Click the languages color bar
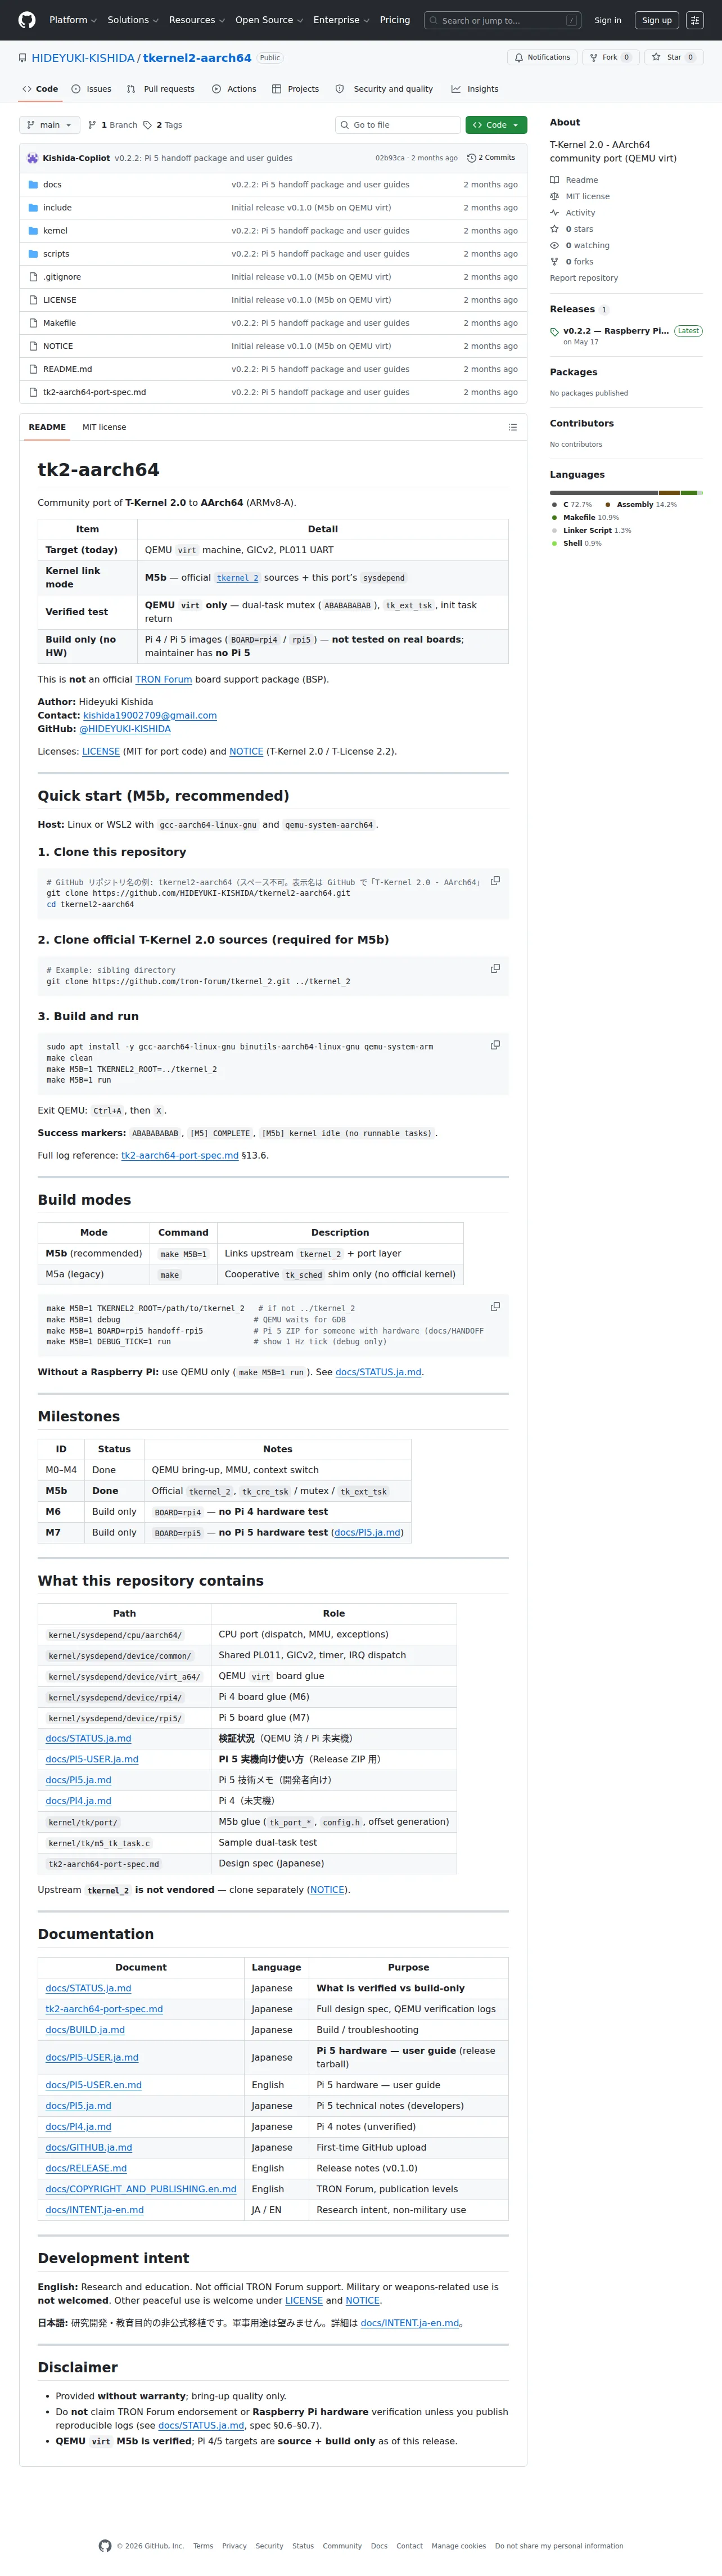Screen dimensions: 722x2576 pos(626,493)
